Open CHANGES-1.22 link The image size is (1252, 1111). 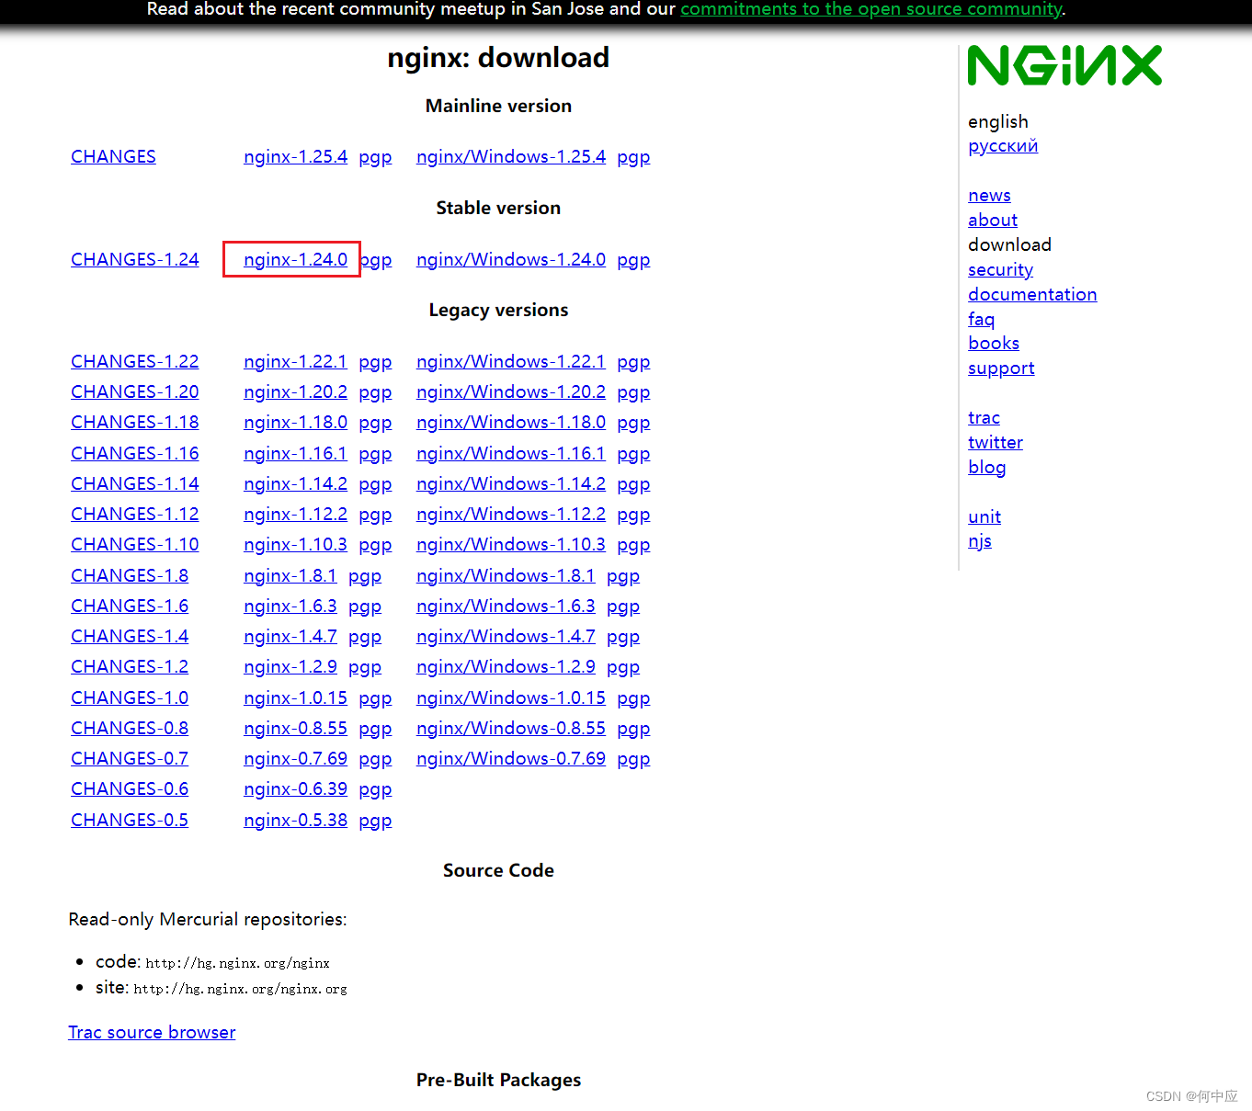135,362
